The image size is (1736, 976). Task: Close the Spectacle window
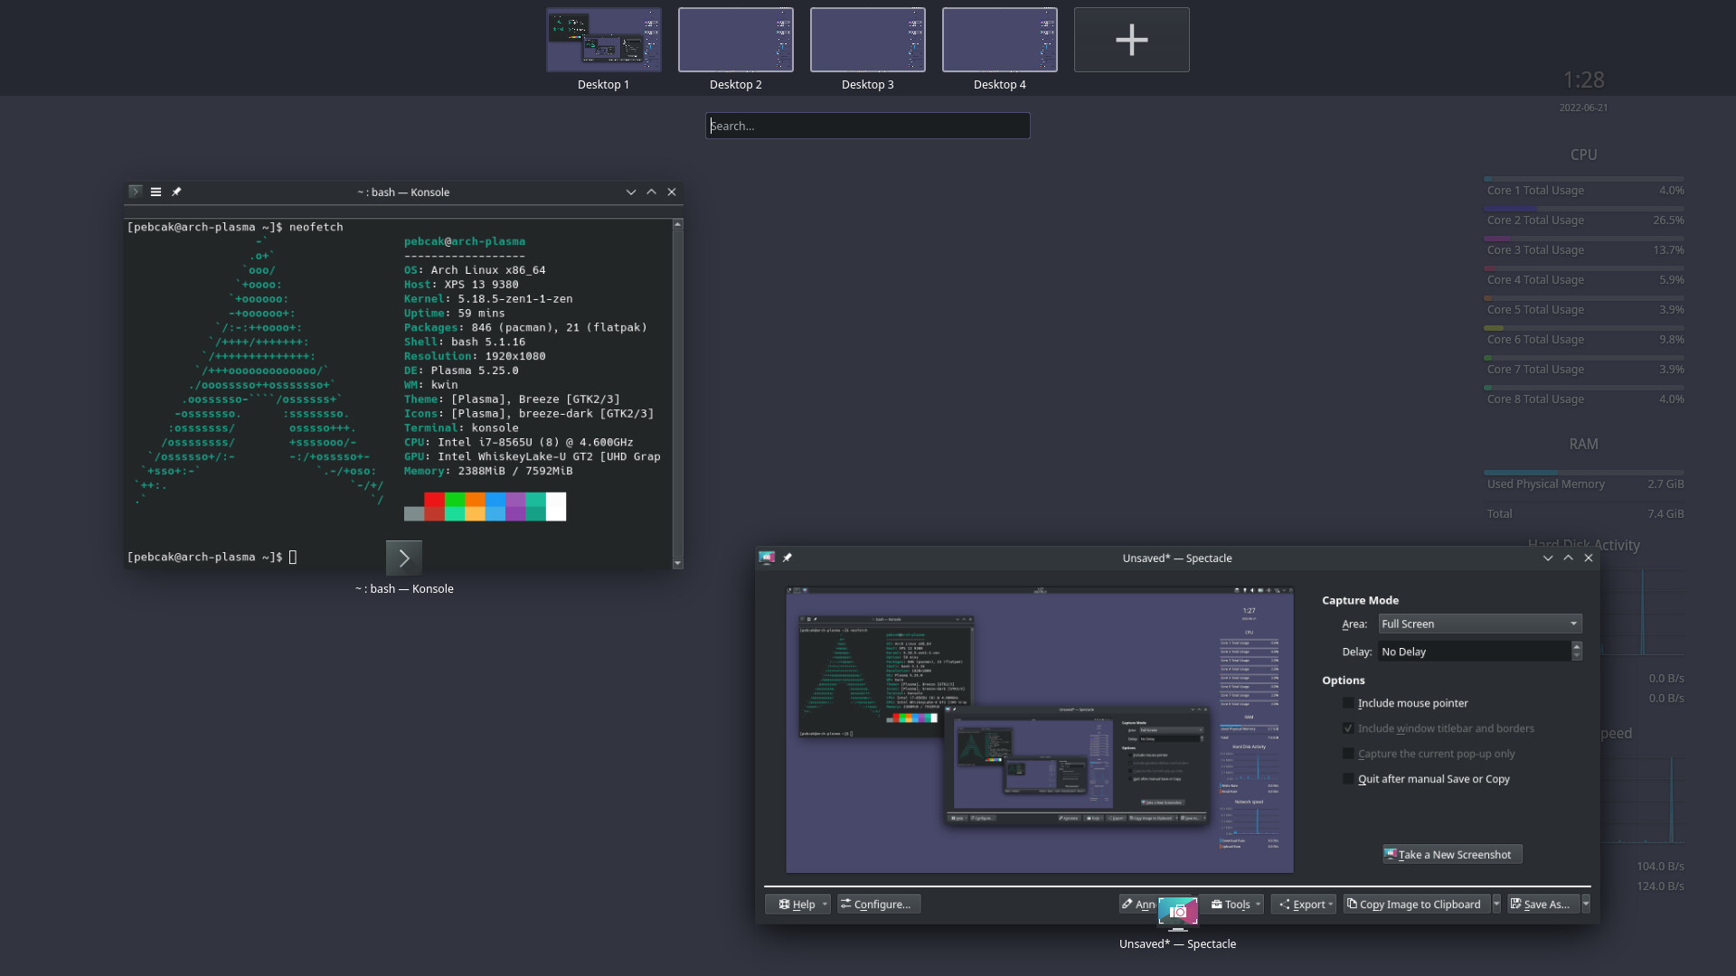click(x=1589, y=558)
